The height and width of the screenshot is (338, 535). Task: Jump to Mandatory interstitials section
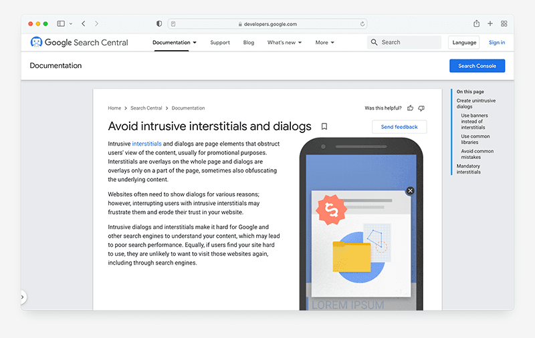(469, 169)
